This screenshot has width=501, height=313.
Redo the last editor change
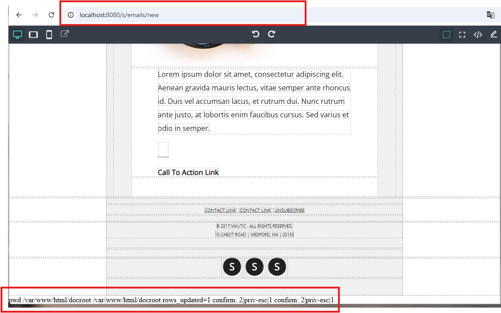click(x=272, y=34)
